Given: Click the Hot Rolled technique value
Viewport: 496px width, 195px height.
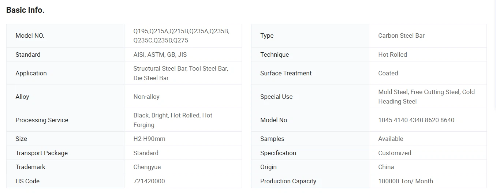Looking at the screenshot, I should coord(392,55).
